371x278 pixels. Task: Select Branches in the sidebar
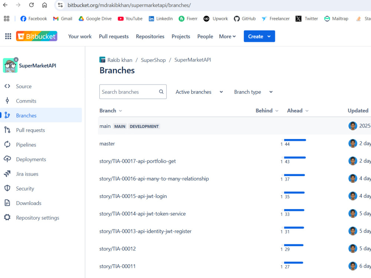point(41,115)
